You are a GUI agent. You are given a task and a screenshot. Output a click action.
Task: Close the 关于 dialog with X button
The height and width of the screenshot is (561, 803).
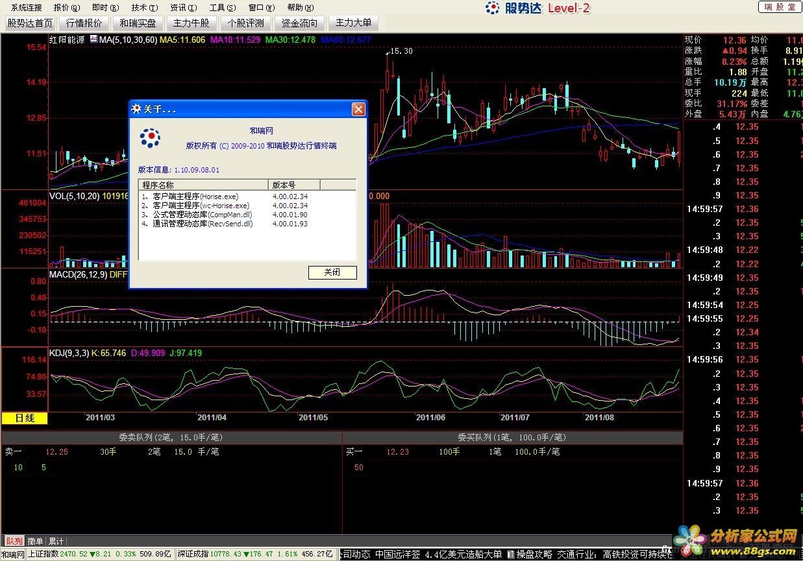(358, 110)
